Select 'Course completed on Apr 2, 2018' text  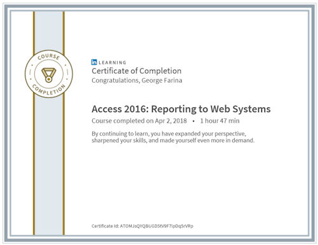(139, 121)
